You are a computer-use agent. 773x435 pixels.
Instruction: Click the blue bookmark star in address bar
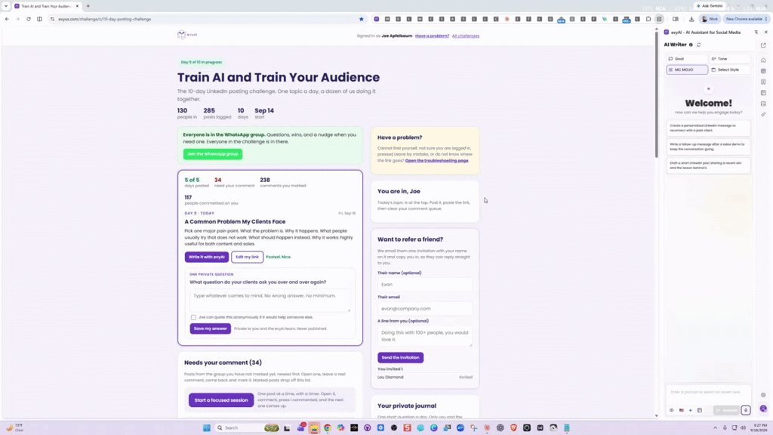362,19
